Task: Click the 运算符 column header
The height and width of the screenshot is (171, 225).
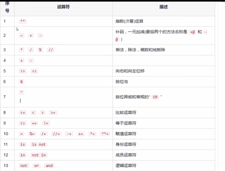Action: click(x=63, y=7)
